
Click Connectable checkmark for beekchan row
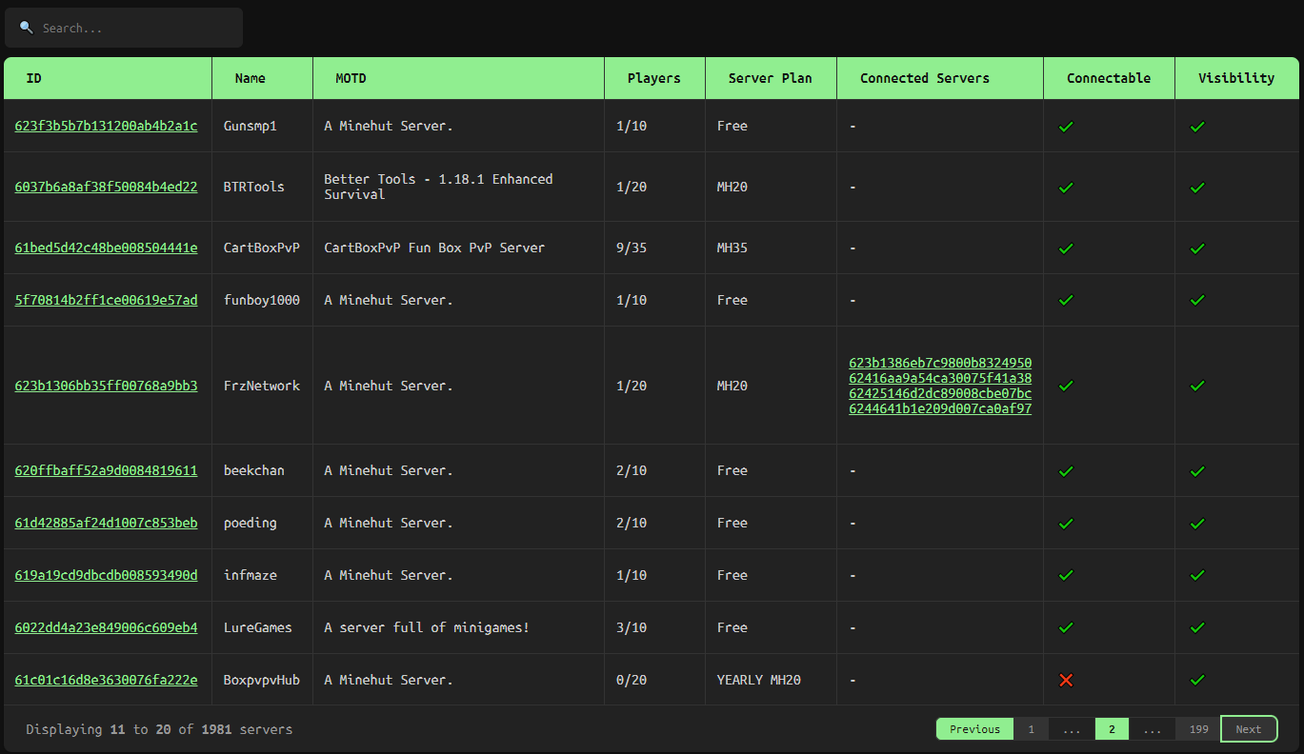1066,471
